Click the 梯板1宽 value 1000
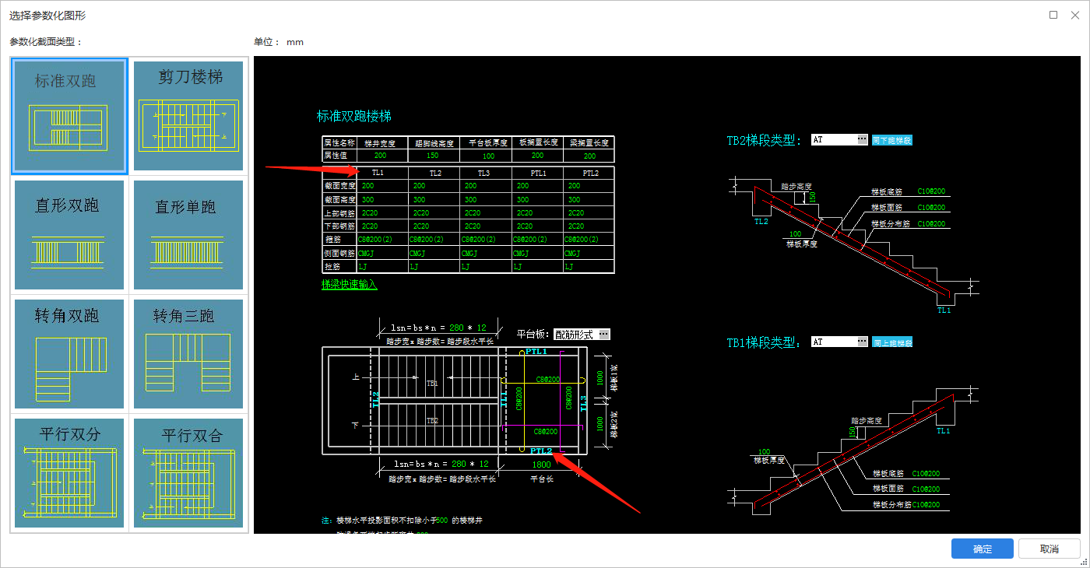 pos(599,379)
